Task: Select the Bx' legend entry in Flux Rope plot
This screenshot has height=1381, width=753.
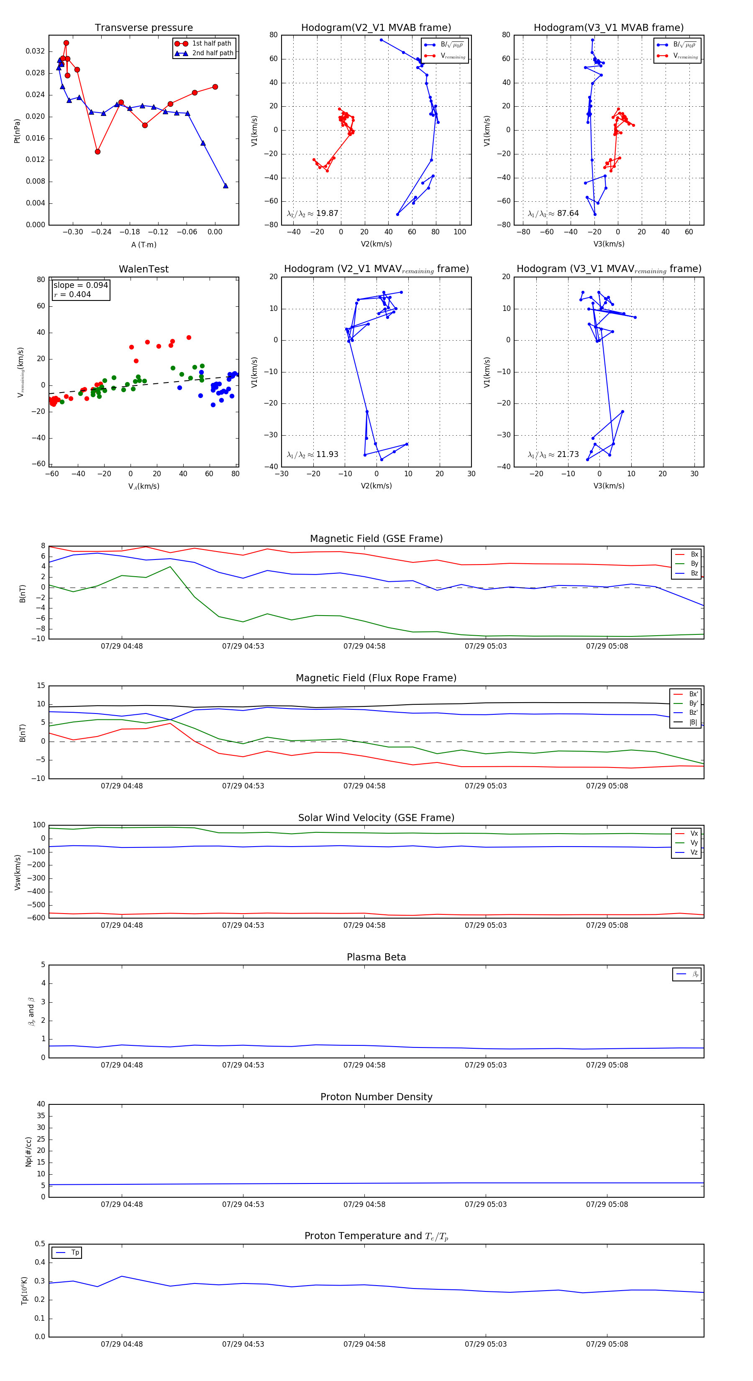Action: [686, 694]
